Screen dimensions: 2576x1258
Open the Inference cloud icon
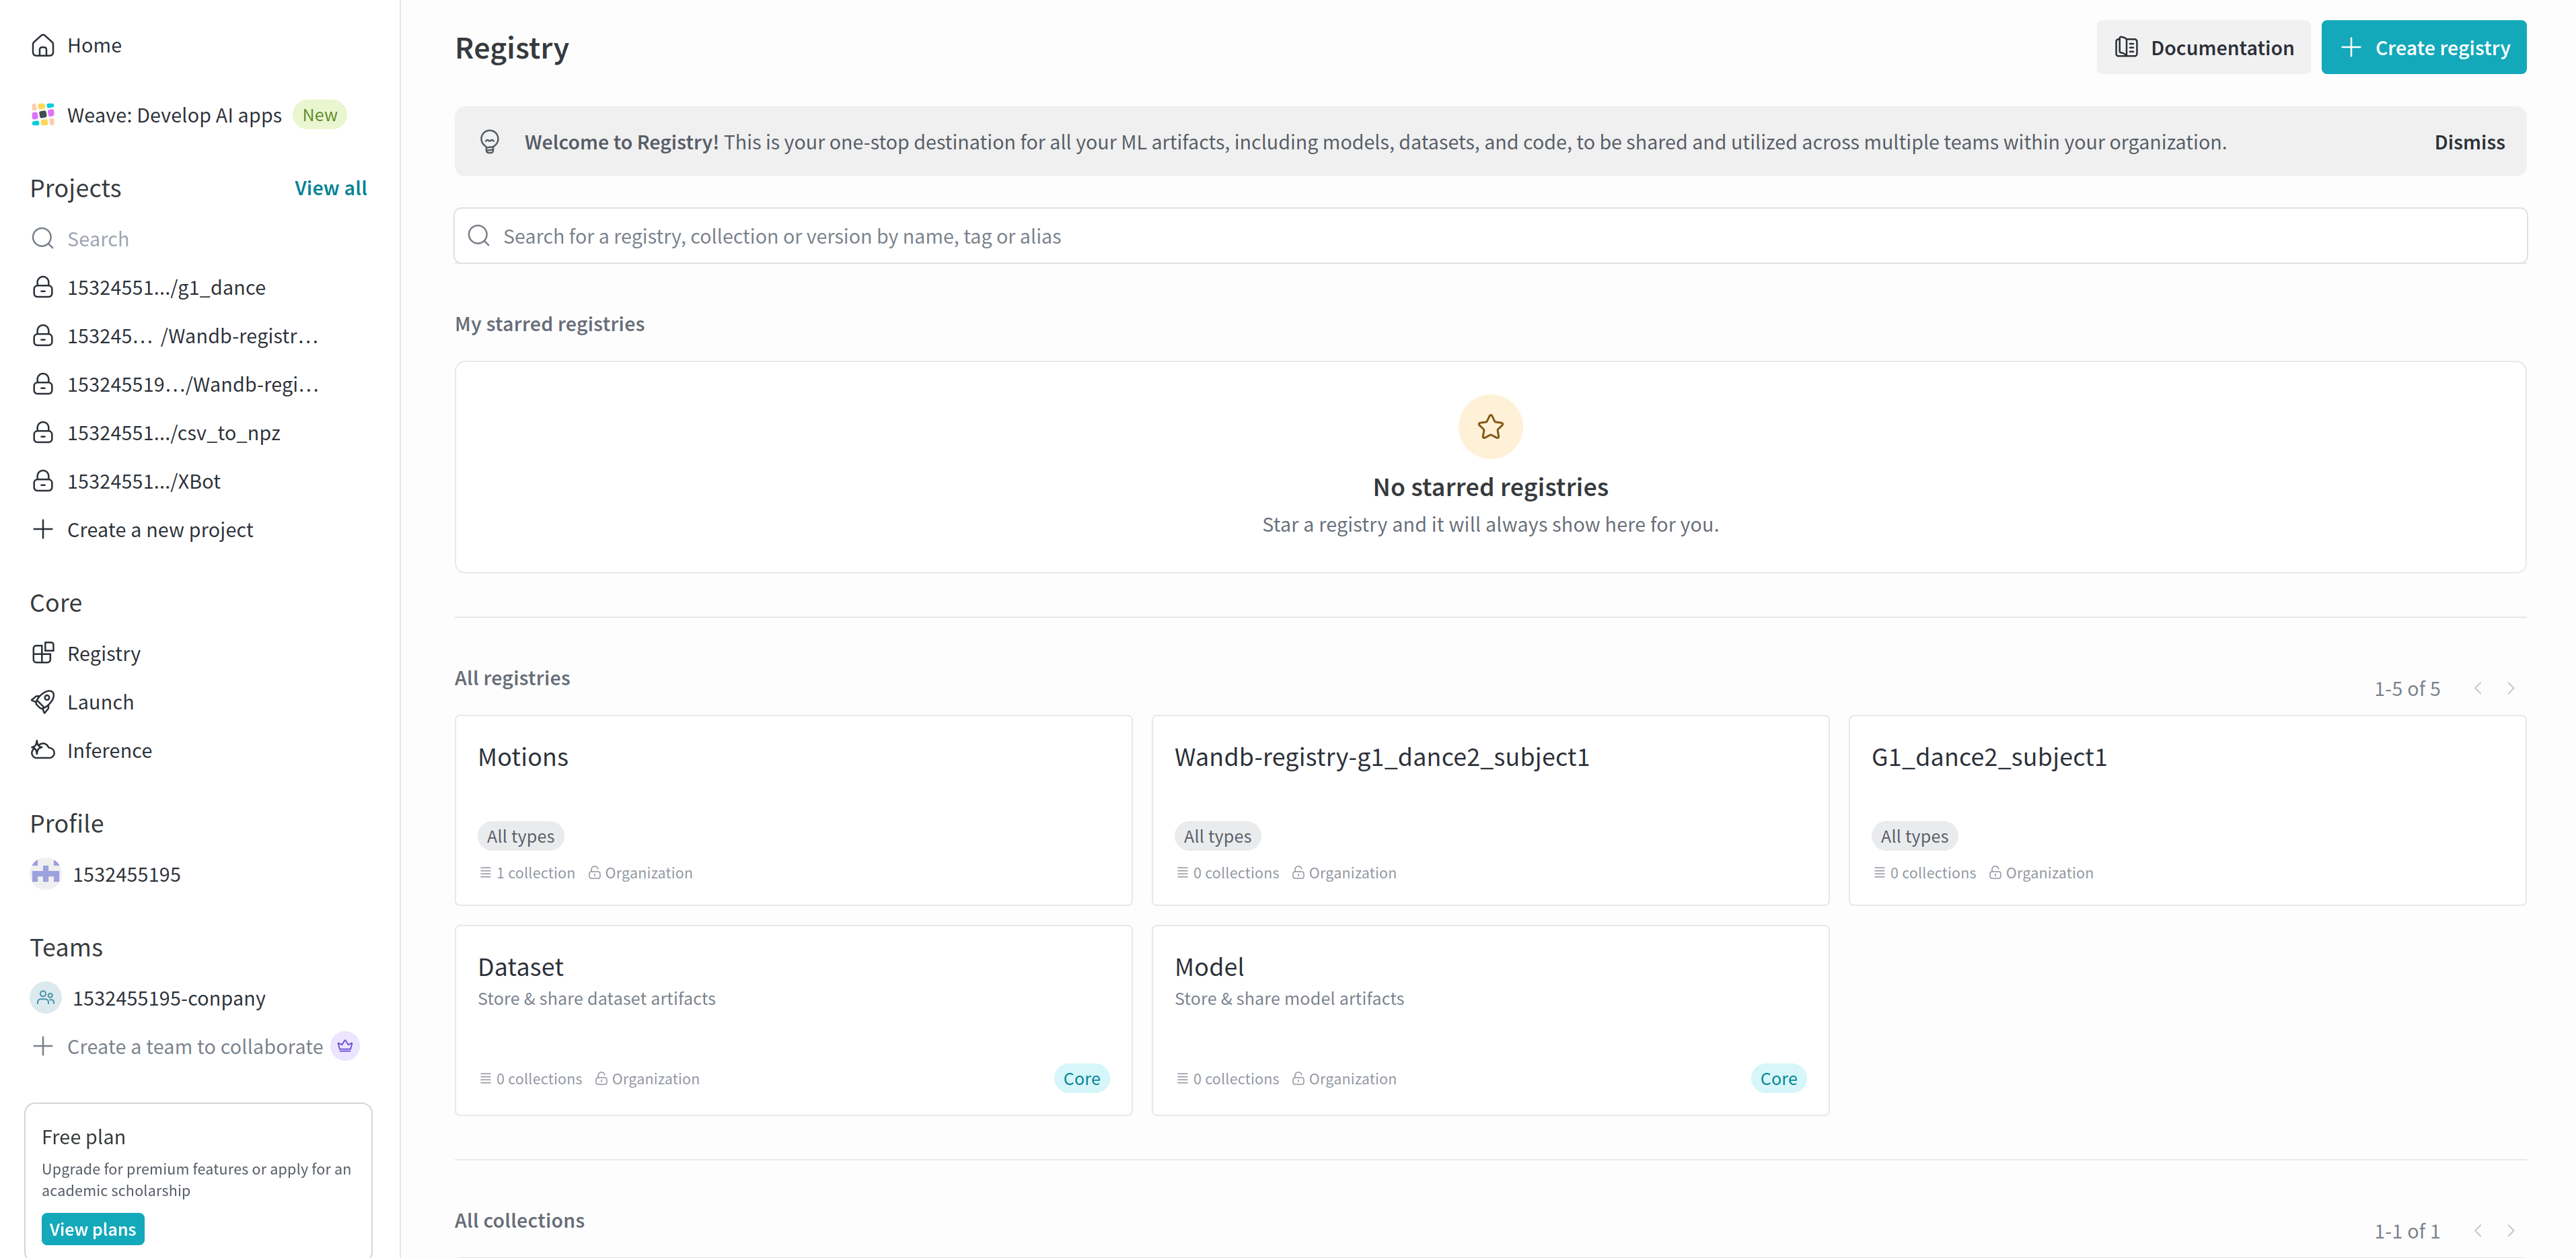pyautogui.click(x=43, y=750)
